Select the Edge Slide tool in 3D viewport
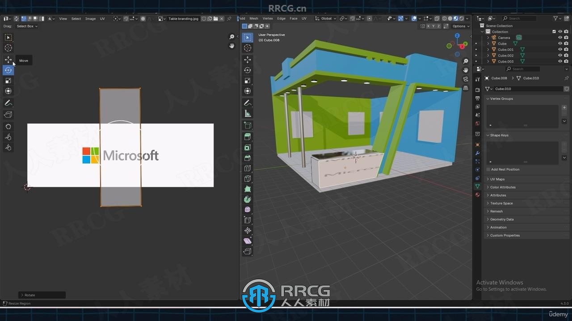The image size is (572, 321). pyautogui.click(x=247, y=220)
